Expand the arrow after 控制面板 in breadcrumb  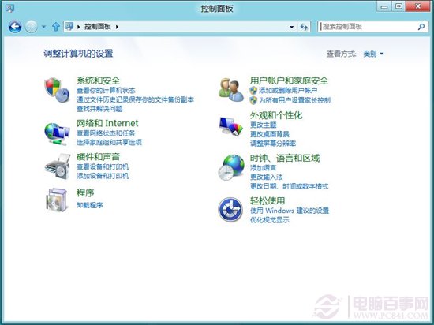point(117,27)
